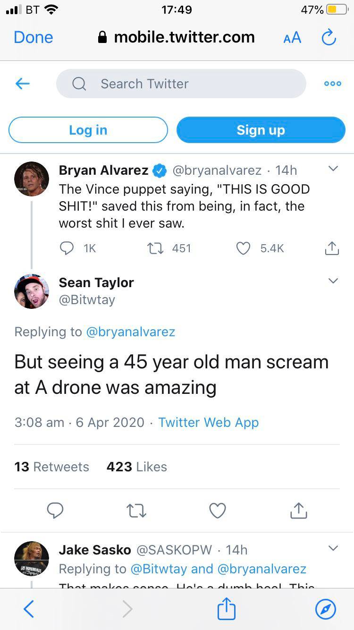This screenshot has width=354, height=630.
Task: Open the three-dot more menu
Action: (x=332, y=84)
